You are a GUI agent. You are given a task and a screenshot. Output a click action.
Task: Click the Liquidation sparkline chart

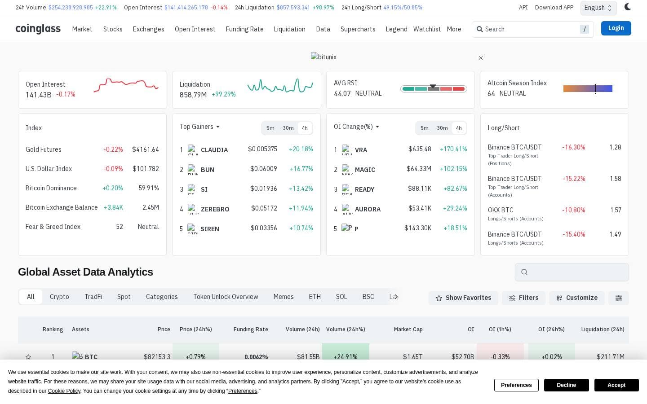click(280, 85)
